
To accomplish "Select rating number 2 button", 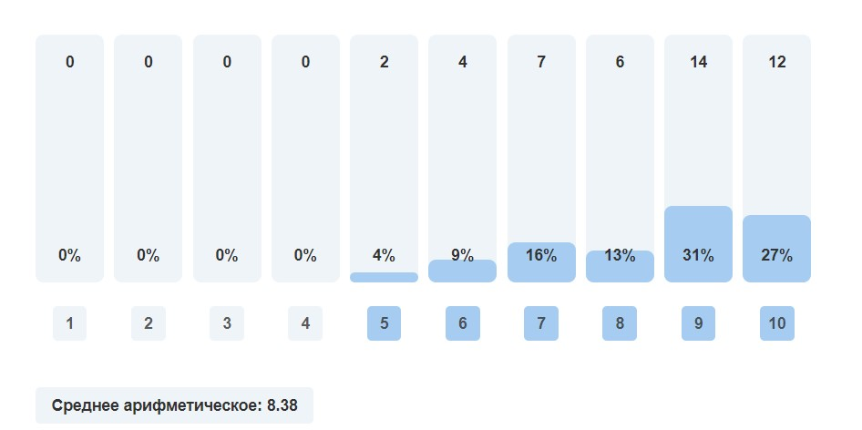I will coord(148,323).
